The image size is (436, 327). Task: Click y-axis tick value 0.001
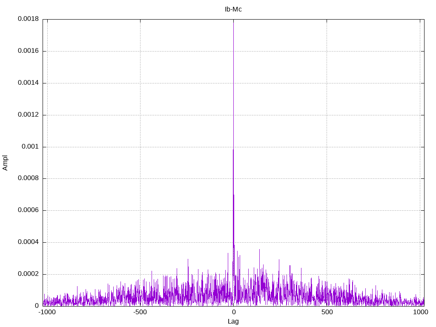30,146
